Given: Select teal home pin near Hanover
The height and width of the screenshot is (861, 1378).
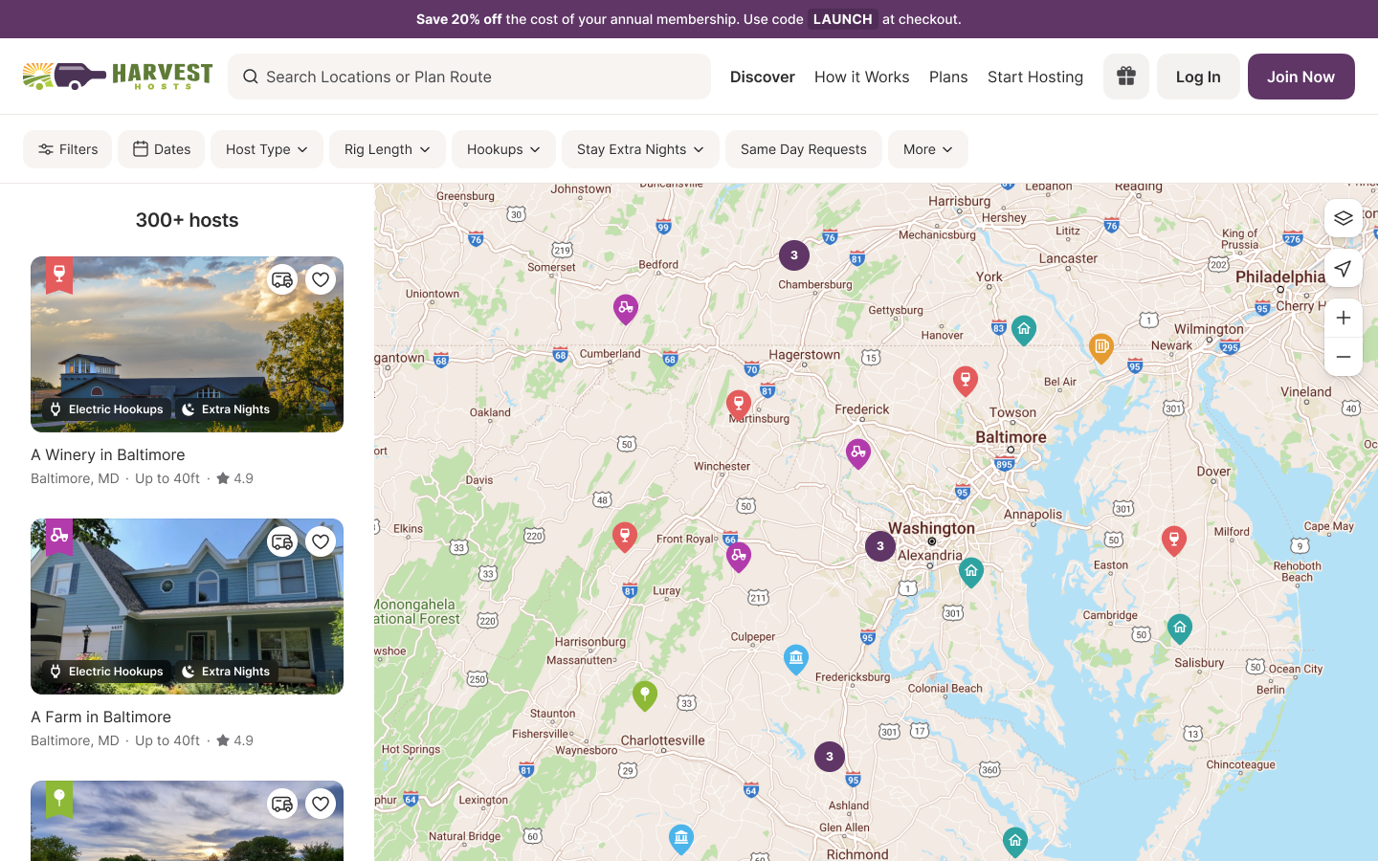Looking at the screenshot, I should [1024, 330].
